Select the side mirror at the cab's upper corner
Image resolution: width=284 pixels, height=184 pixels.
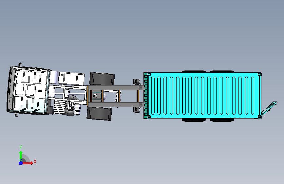tap(20, 64)
